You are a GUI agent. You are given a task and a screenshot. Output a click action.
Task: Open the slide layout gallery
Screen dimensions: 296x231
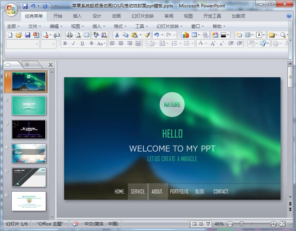click(247, 35)
